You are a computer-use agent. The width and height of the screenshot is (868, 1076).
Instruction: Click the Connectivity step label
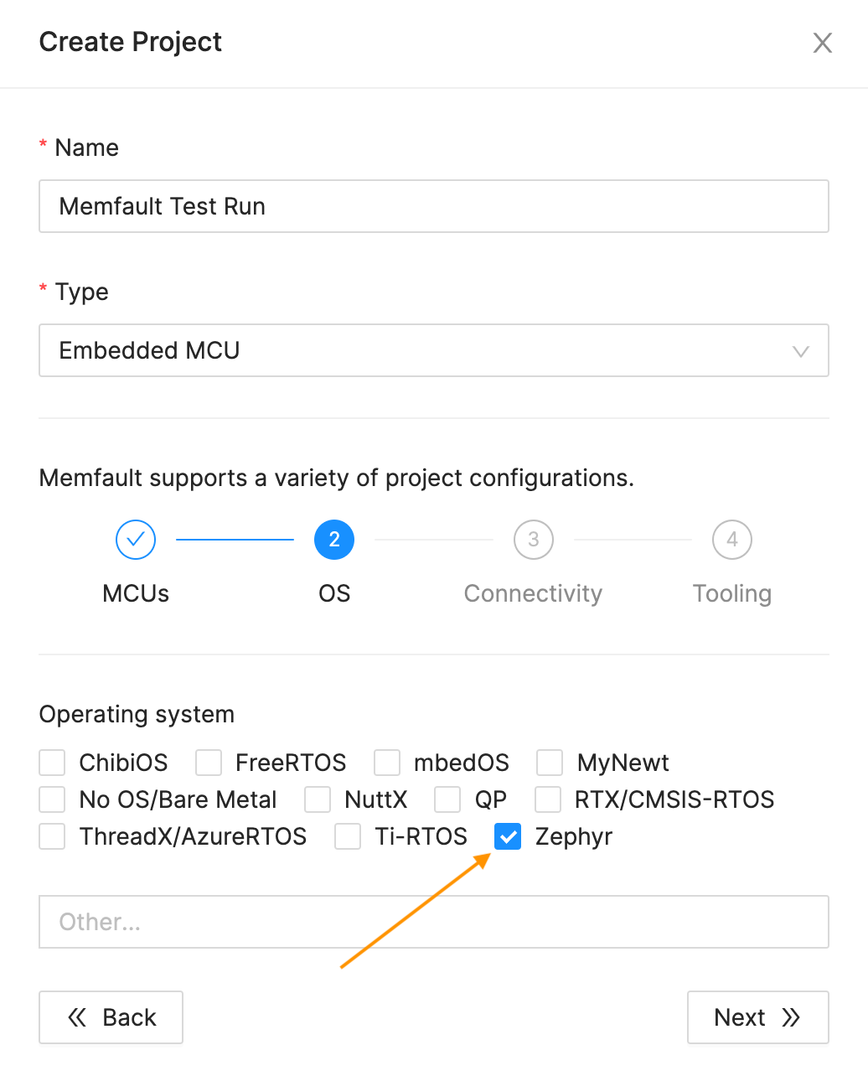pos(533,593)
